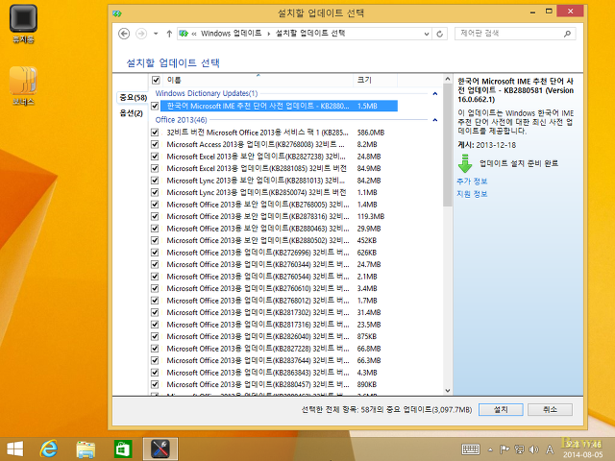615x461 pixels.
Task: Click the update list vertical scrollbar thumb
Action: 448,145
